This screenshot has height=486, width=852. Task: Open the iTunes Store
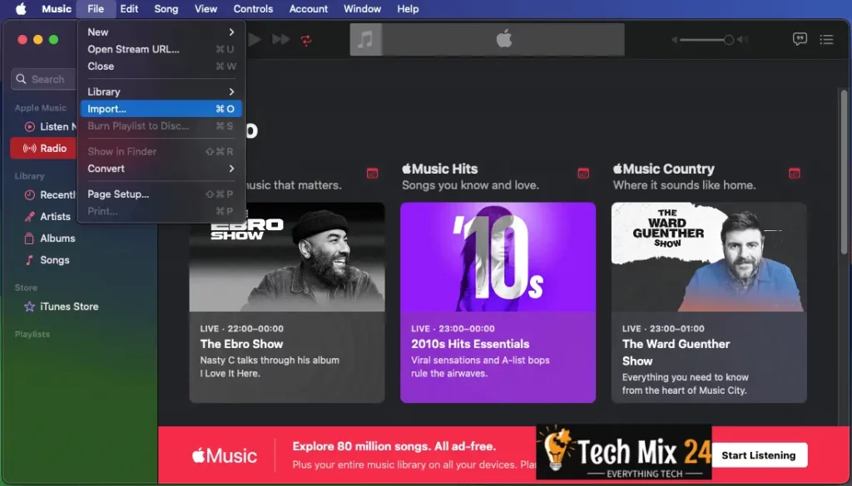coord(62,307)
